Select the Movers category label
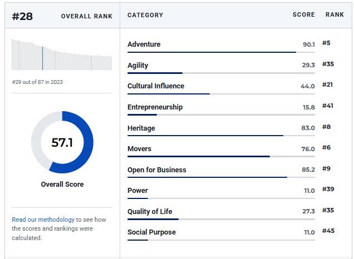Viewport: 354px width, 259px height. pyautogui.click(x=139, y=149)
